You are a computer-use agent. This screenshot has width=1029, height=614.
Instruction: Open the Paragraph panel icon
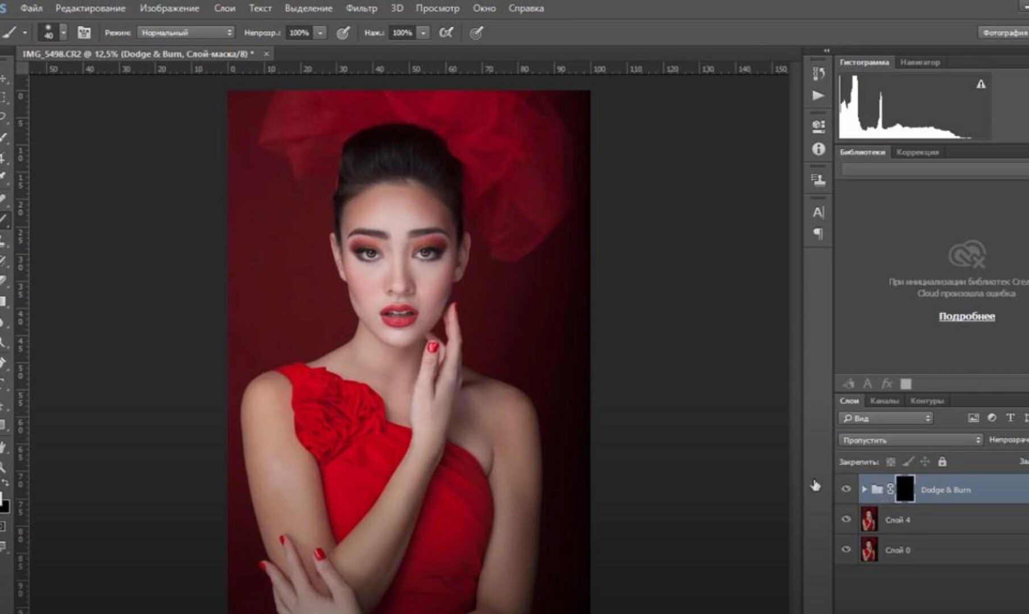pos(819,233)
